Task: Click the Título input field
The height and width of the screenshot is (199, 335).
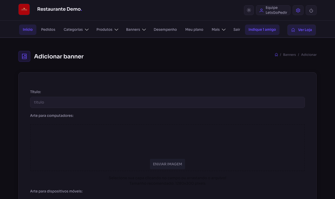Action: (x=167, y=102)
